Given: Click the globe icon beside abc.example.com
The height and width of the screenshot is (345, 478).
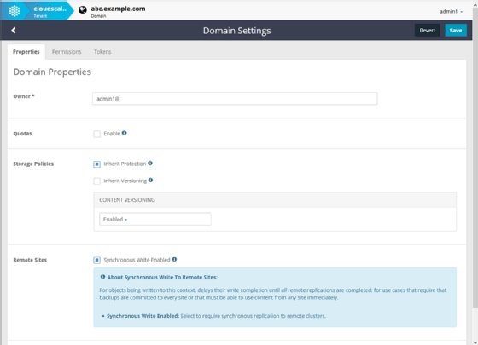Looking at the screenshot, I should [83, 10].
